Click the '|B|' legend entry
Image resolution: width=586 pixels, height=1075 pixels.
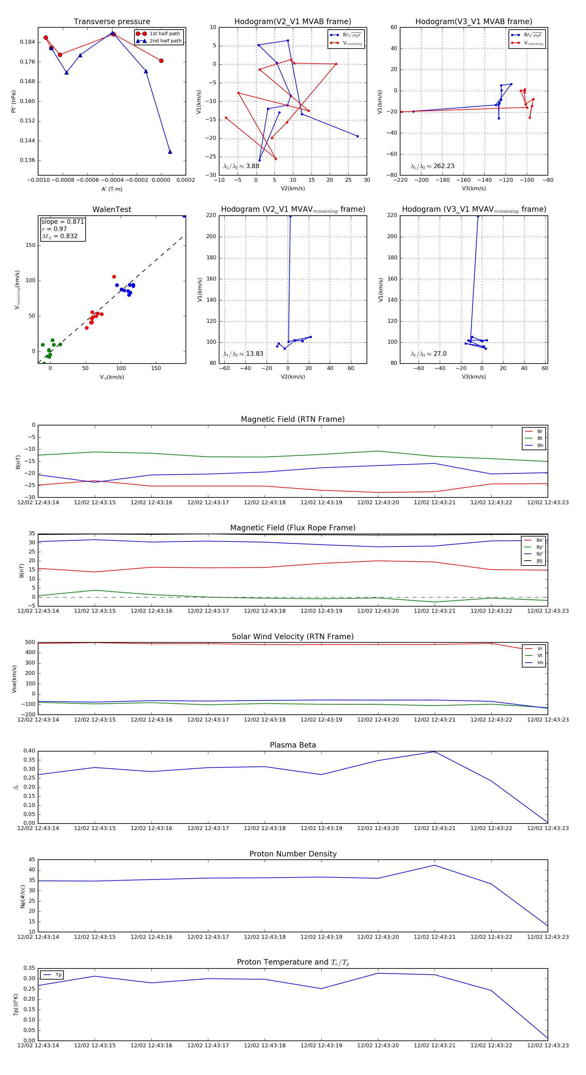[534, 561]
